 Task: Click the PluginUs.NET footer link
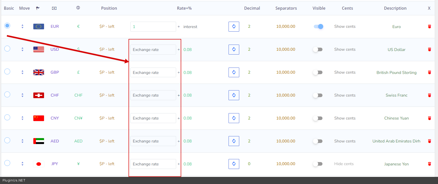tap(14, 180)
